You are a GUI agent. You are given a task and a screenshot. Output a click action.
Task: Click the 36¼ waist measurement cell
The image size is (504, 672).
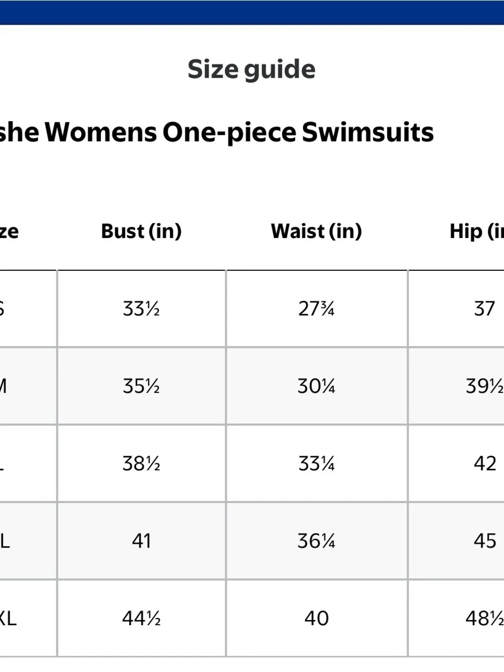317,541
